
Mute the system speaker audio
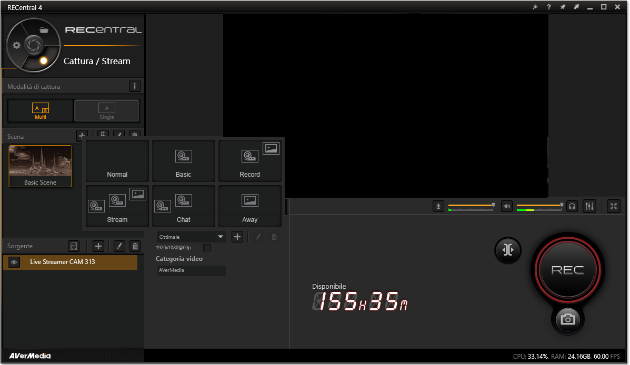click(507, 206)
